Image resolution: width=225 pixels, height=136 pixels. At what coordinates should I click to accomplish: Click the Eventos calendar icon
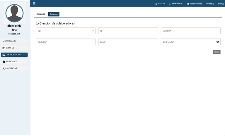(x=4, y=48)
